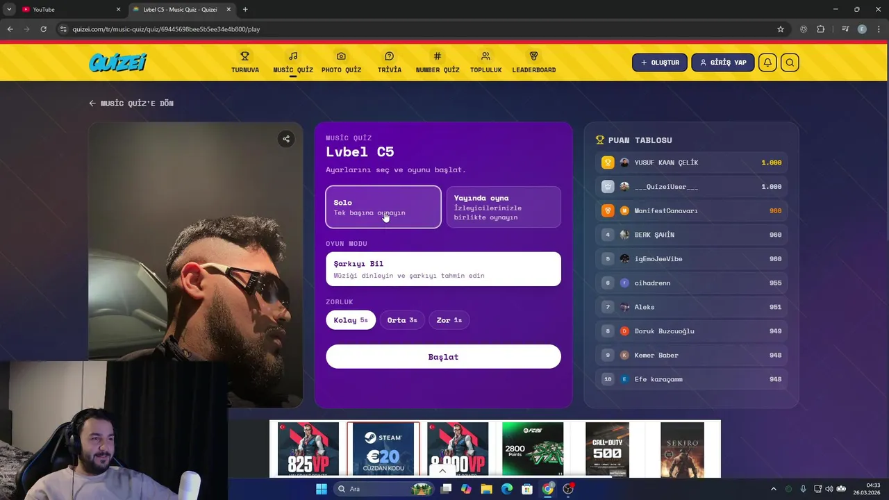This screenshot has height=500, width=889.
Task: Open BERK ŞAHİN leaderboard row
Action: coord(691,235)
